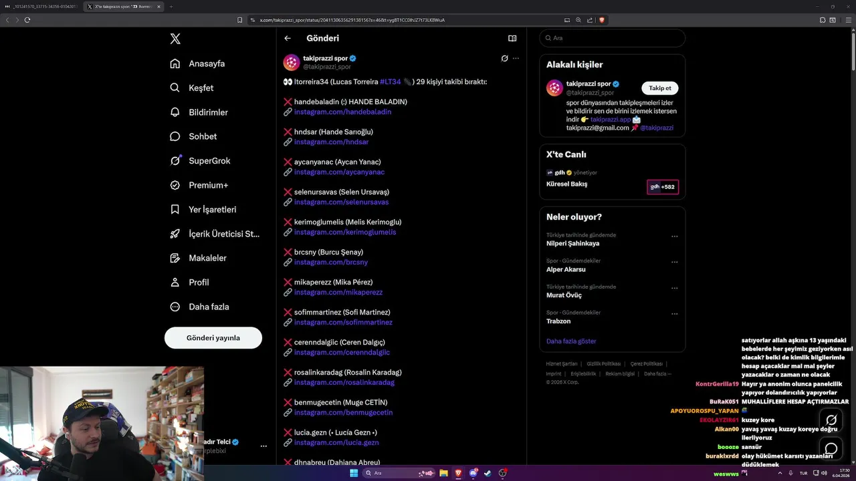
Task: Open Gizlilik Politikası footer link
Action: coord(603,364)
